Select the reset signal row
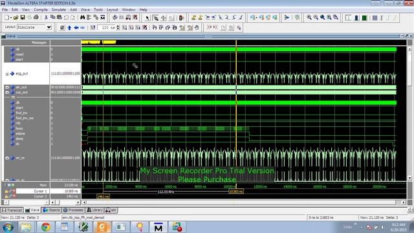 [19, 54]
